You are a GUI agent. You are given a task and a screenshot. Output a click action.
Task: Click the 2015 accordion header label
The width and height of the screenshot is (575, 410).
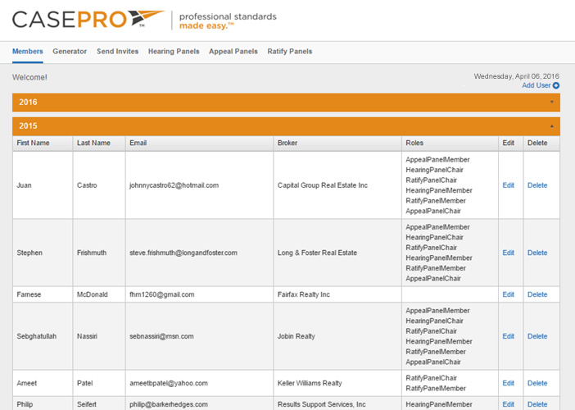point(28,126)
